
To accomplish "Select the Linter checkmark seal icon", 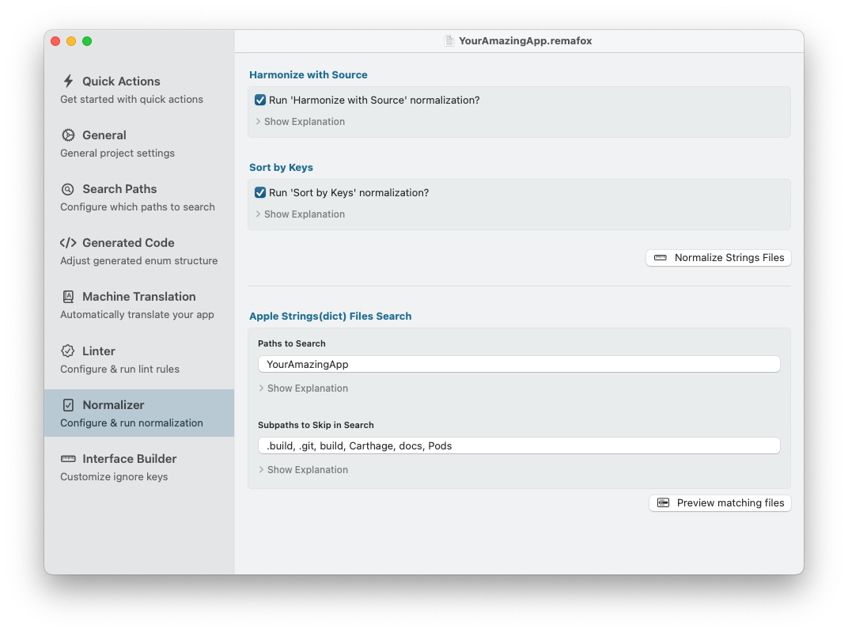I will pos(67,351).
